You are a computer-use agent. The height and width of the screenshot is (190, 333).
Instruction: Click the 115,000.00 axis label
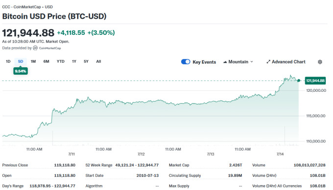pos(316,116)
